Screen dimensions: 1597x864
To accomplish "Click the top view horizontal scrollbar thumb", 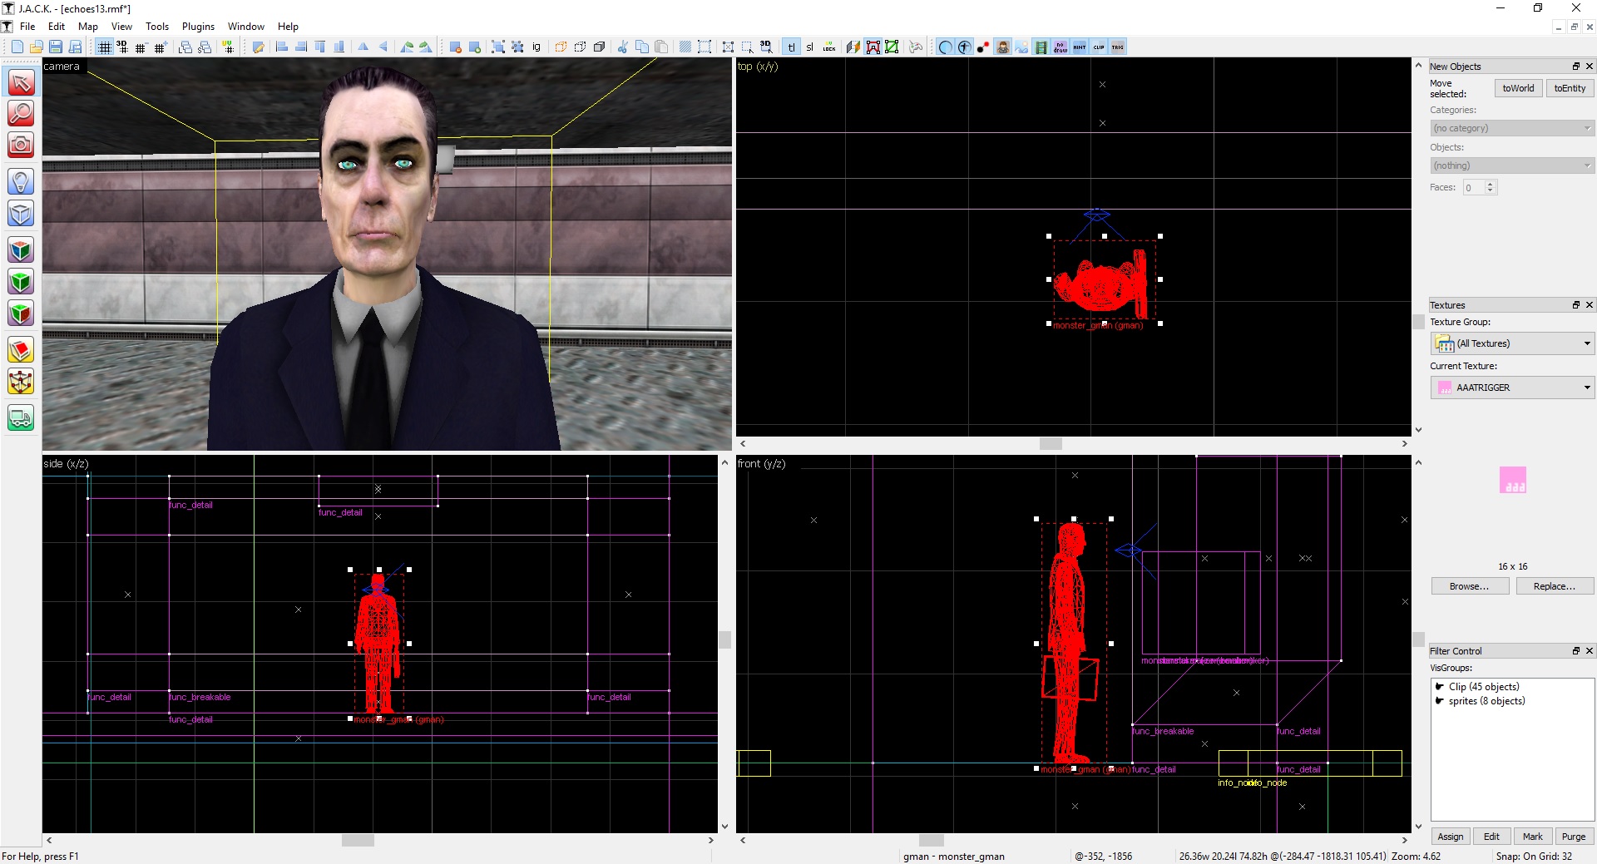I will [x=1051, y=444].
